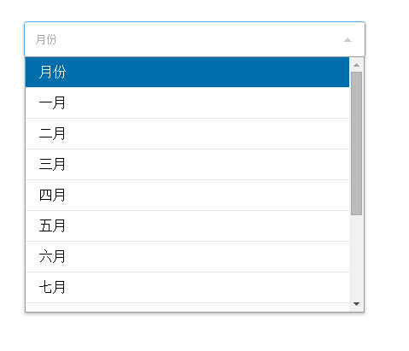Screen dimensions: 409x351
Task: Dismiss the list by clicking blank page below it
Action: [x=195, y=333]
